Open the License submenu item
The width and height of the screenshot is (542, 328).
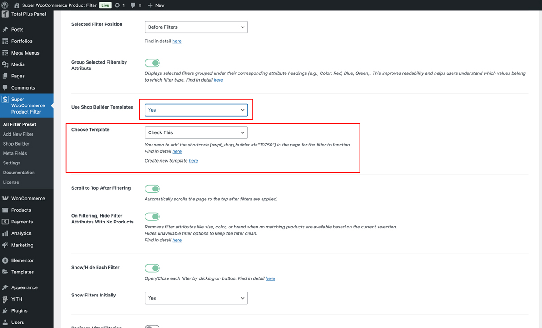click(11, 182)
